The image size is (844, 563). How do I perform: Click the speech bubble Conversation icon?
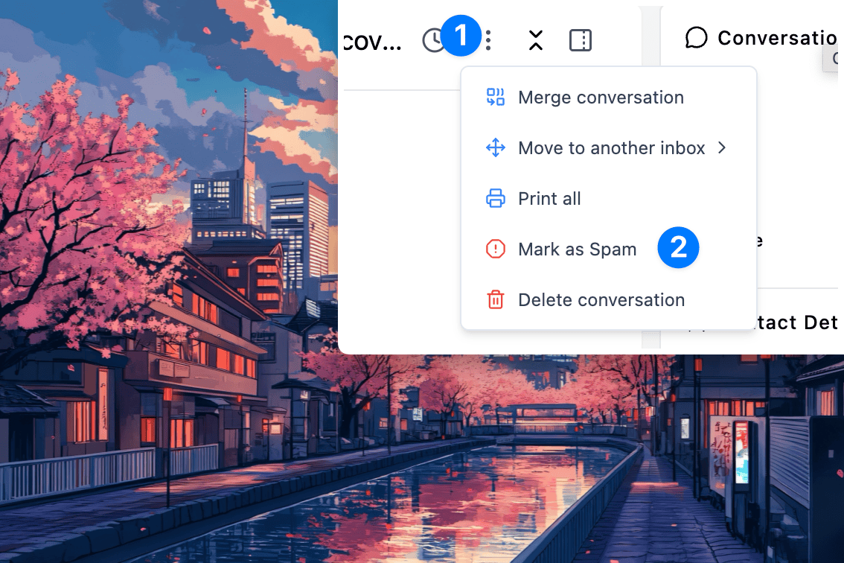pyautogui.click(x=696, y=37)
